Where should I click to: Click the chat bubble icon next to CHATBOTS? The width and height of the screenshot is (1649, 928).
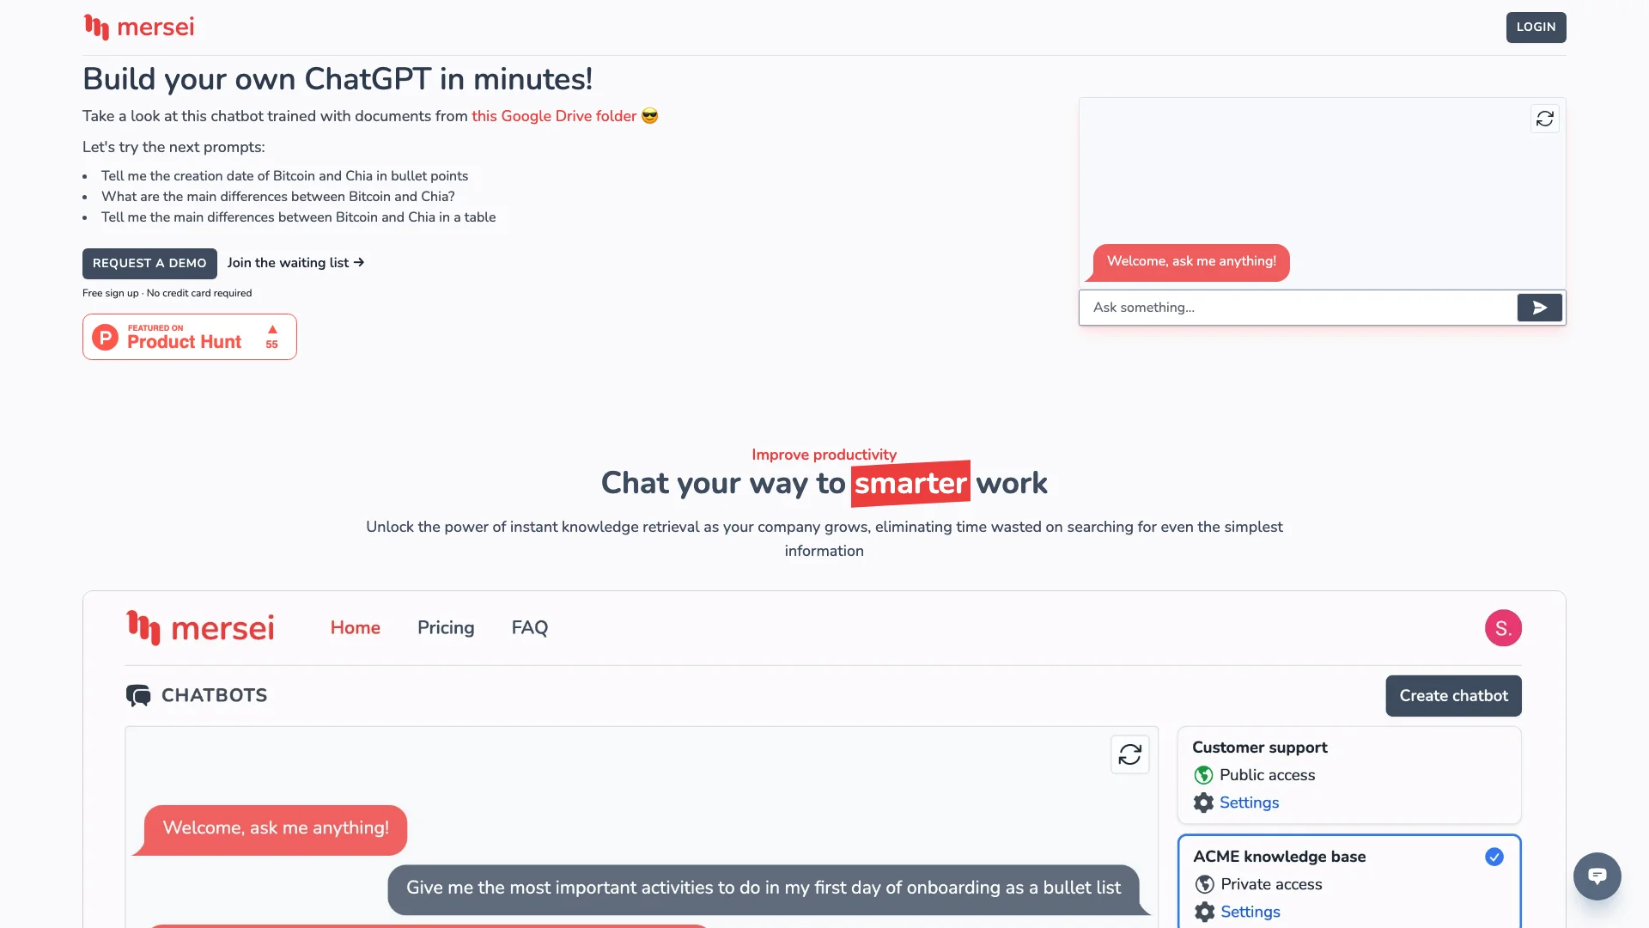(137, 694)
